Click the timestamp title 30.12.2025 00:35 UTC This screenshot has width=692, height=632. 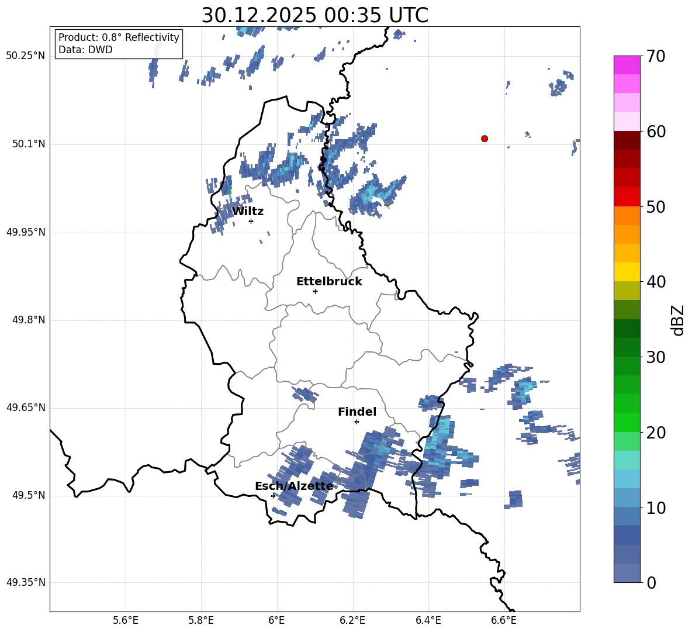pos(314,15)
